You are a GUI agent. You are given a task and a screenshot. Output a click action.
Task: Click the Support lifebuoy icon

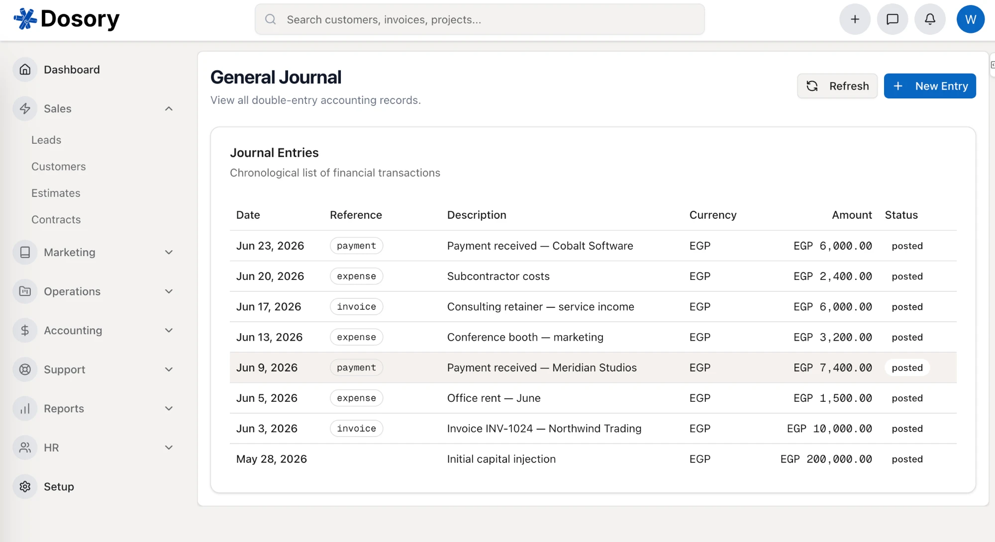click(25, 369)
